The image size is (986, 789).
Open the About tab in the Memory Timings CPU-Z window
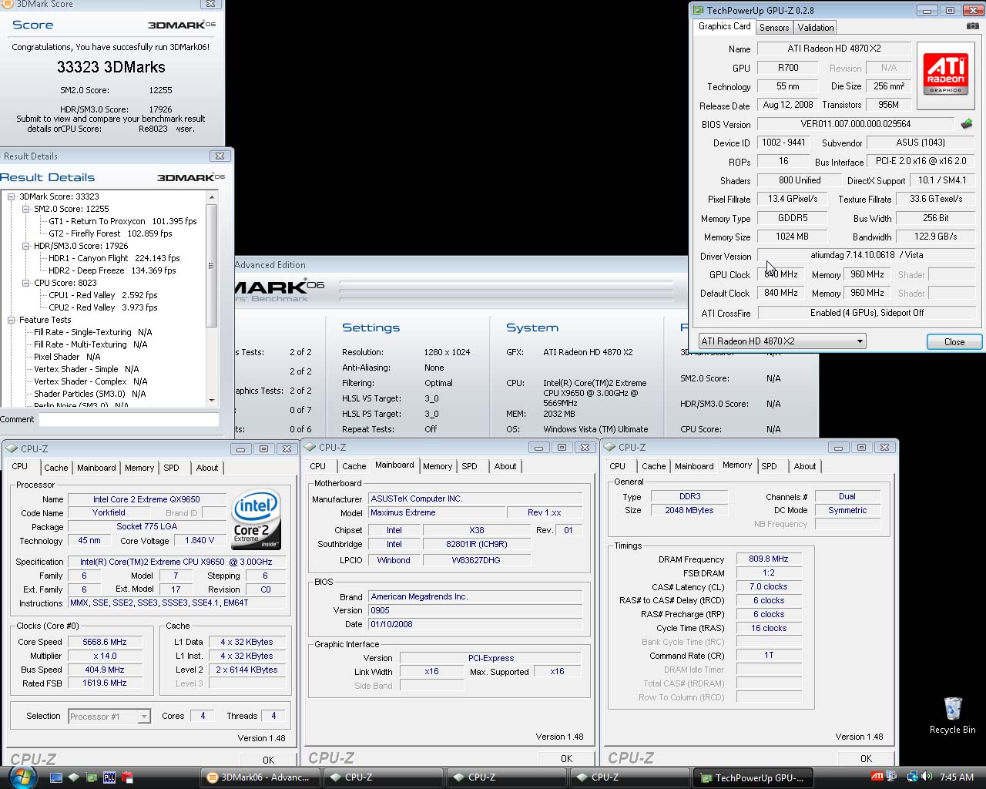(805, 466)
